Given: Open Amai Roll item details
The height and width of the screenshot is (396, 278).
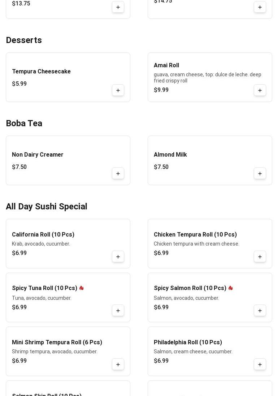Looking at the screenshot, I should pyautogui.click(x=166, y=65).
